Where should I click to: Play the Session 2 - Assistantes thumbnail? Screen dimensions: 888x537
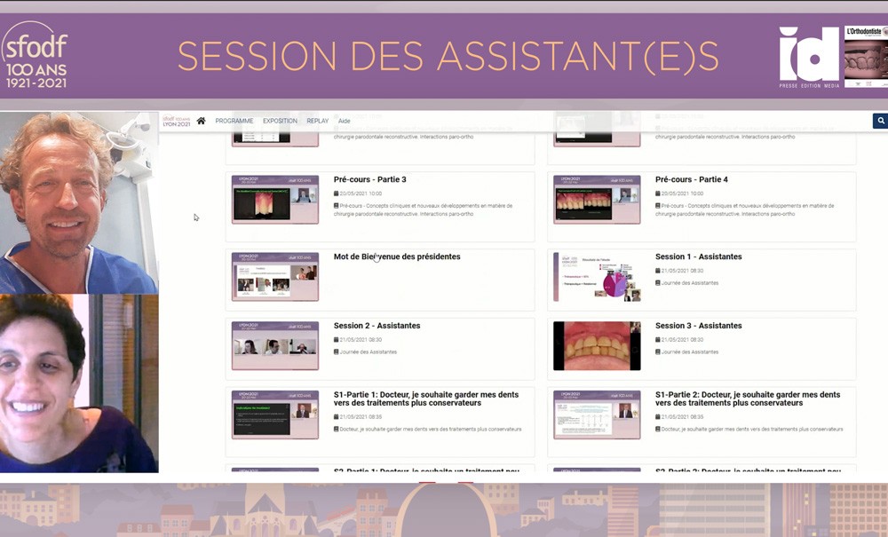pos(275,345)
